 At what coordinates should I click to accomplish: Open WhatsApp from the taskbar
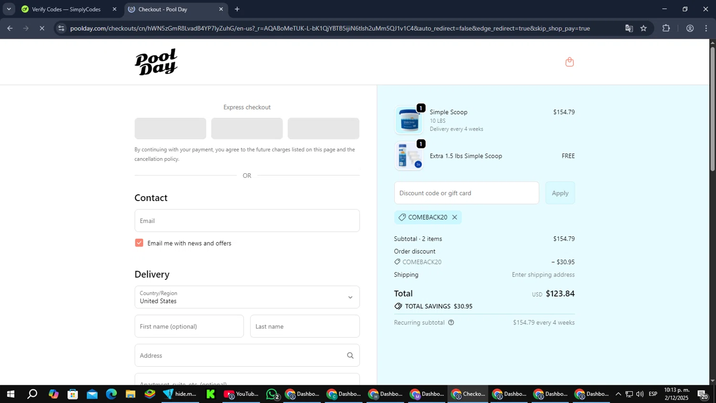tap(272, 394)
